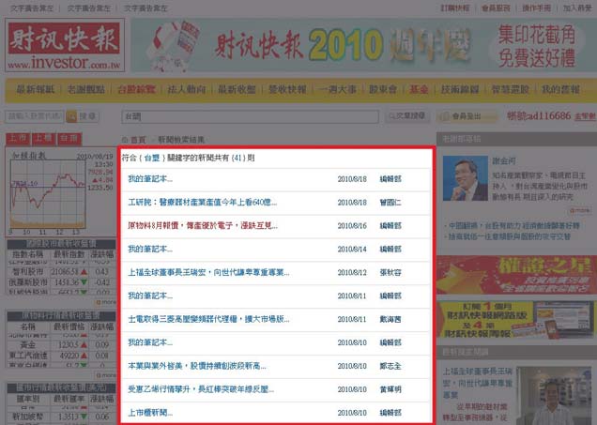Click the 操作手冊 top link
Viewport: 597px width, 425px height.
click(x=536, y=8)
